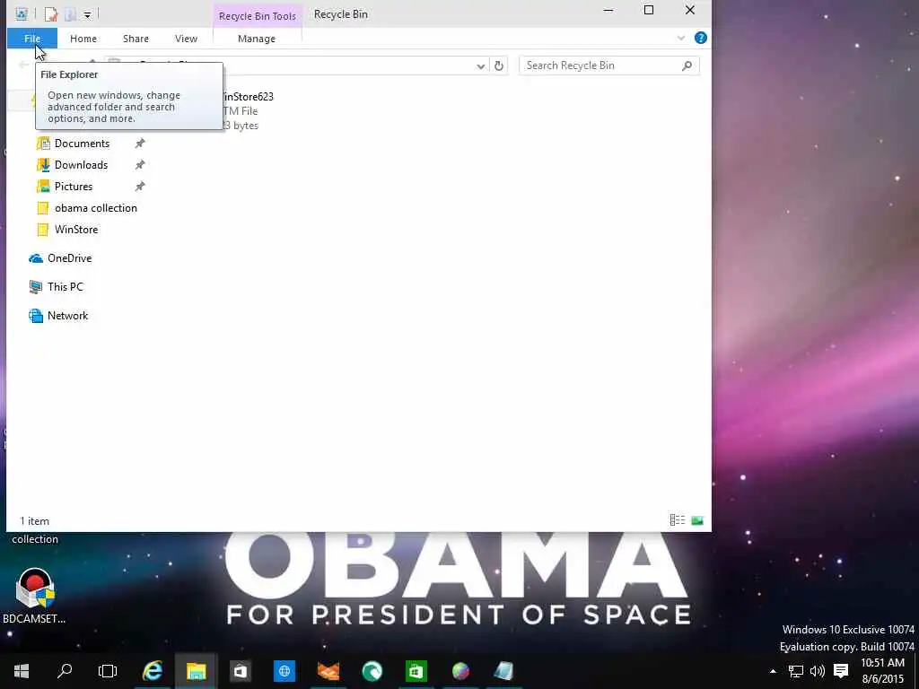
Task: Click the Documents folder icon
Action: pyautogui.click(x=43, y=144)
